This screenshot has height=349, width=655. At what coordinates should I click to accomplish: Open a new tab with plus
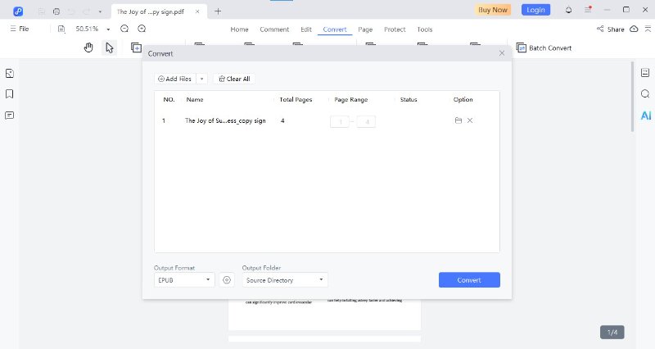coord(218,11)
